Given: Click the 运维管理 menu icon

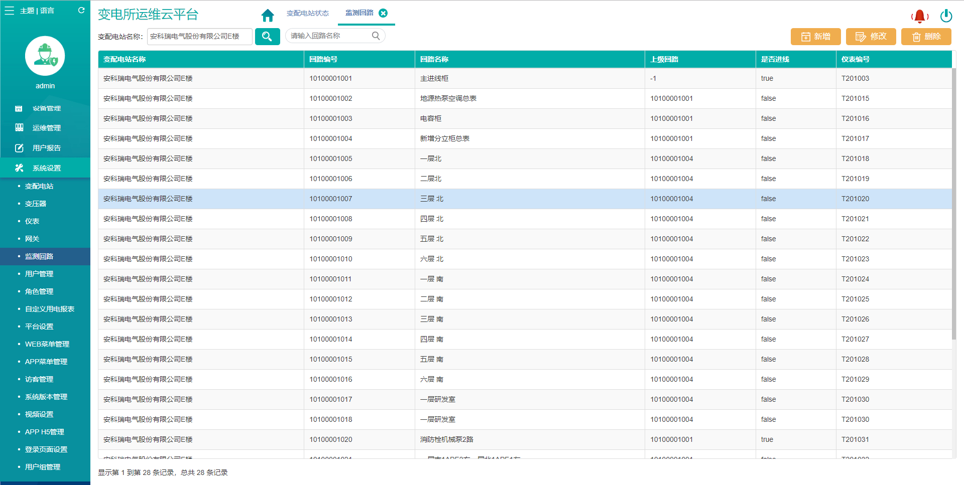Looking at the screenshot, I should [x=19, y=127].
